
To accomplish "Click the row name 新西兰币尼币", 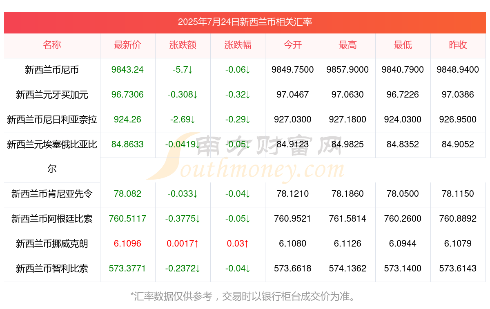I will [52, 70].
